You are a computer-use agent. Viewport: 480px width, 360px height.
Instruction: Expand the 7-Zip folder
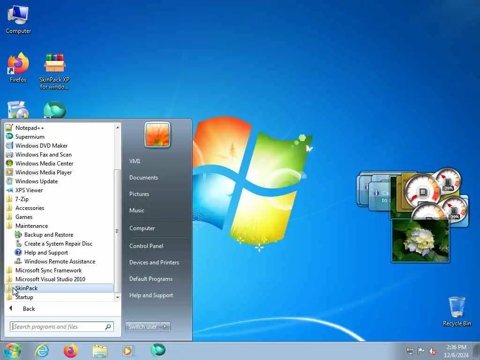point(22,199)
